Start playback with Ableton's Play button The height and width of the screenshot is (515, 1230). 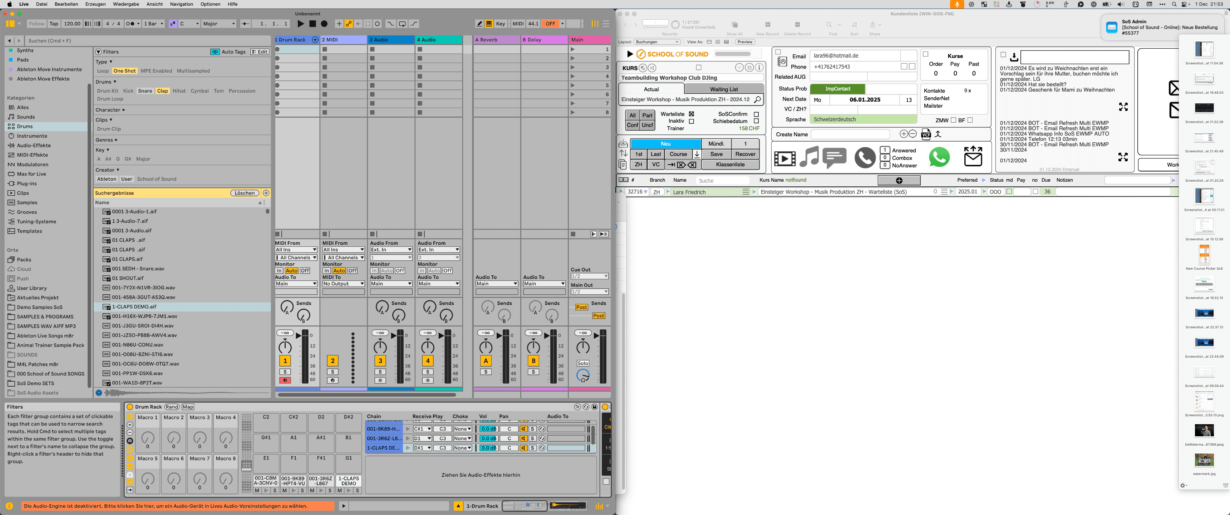tap(300, 23)
